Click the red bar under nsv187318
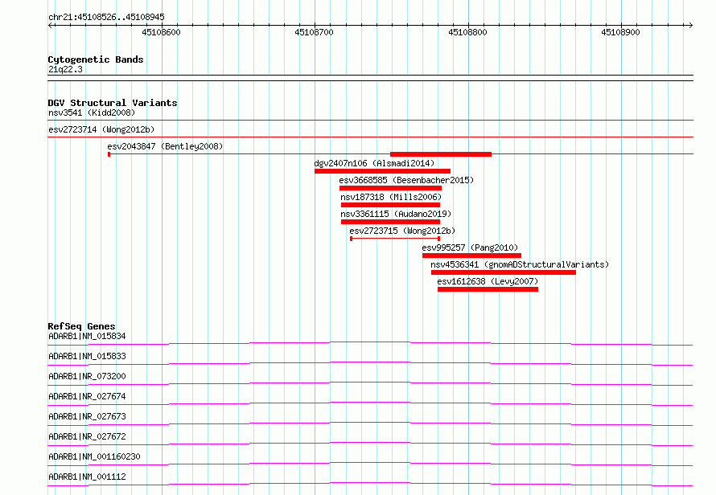Screen dimensions: 716x495 click(390, 205)
